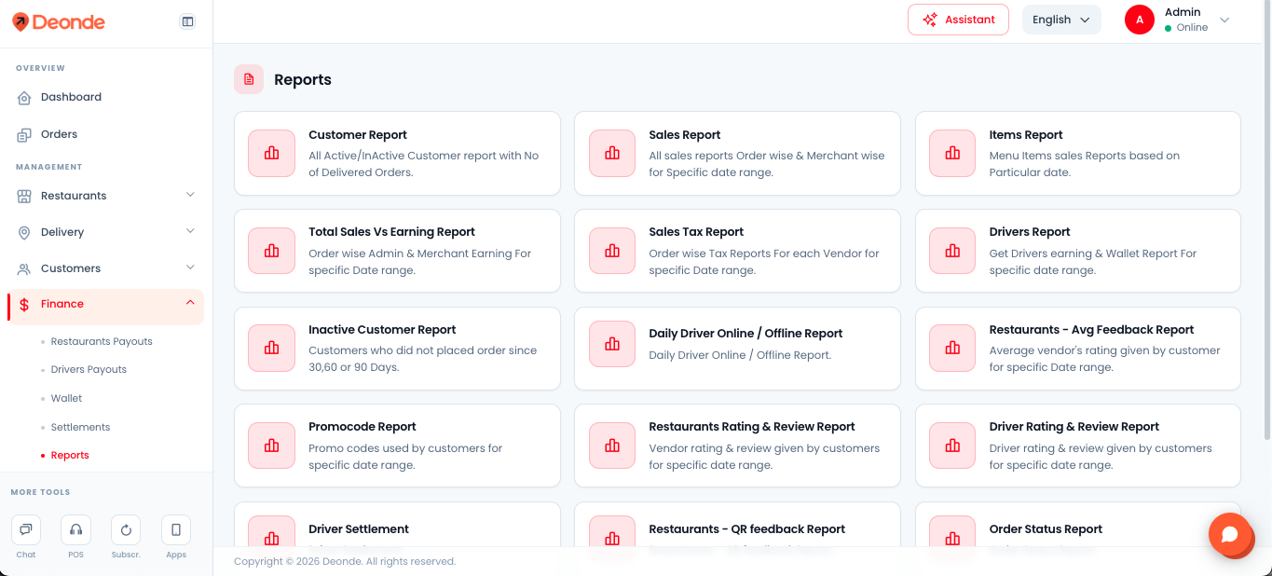
Task: Open Restaurants - QR feedback Report title
Action: (x=747, y=529)
